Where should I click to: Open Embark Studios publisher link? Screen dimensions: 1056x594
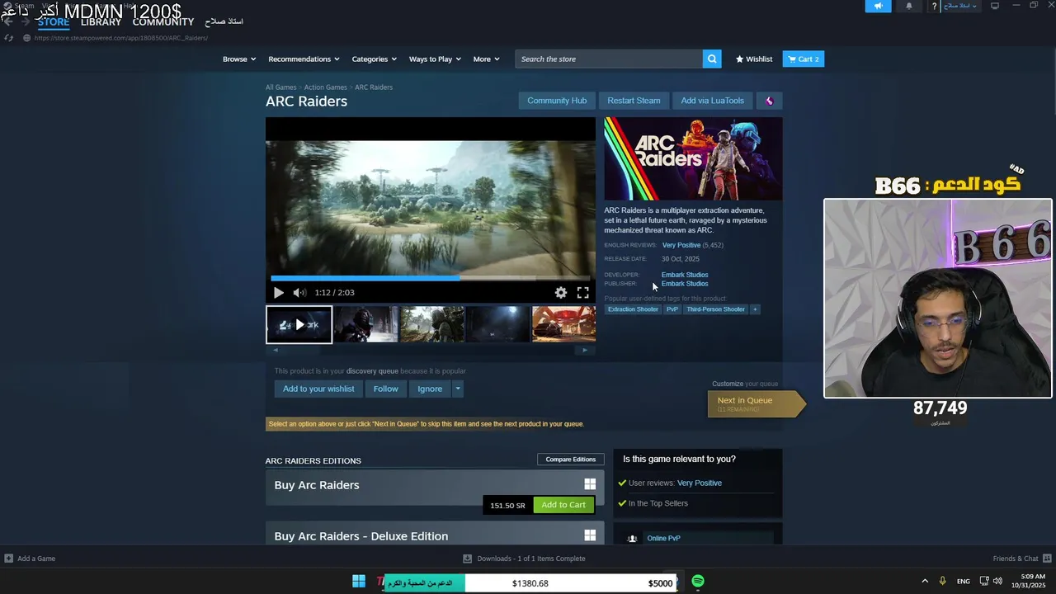click(x=685, y=284)
